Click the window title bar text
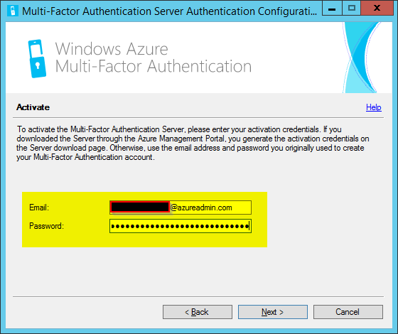 [169, 11]
